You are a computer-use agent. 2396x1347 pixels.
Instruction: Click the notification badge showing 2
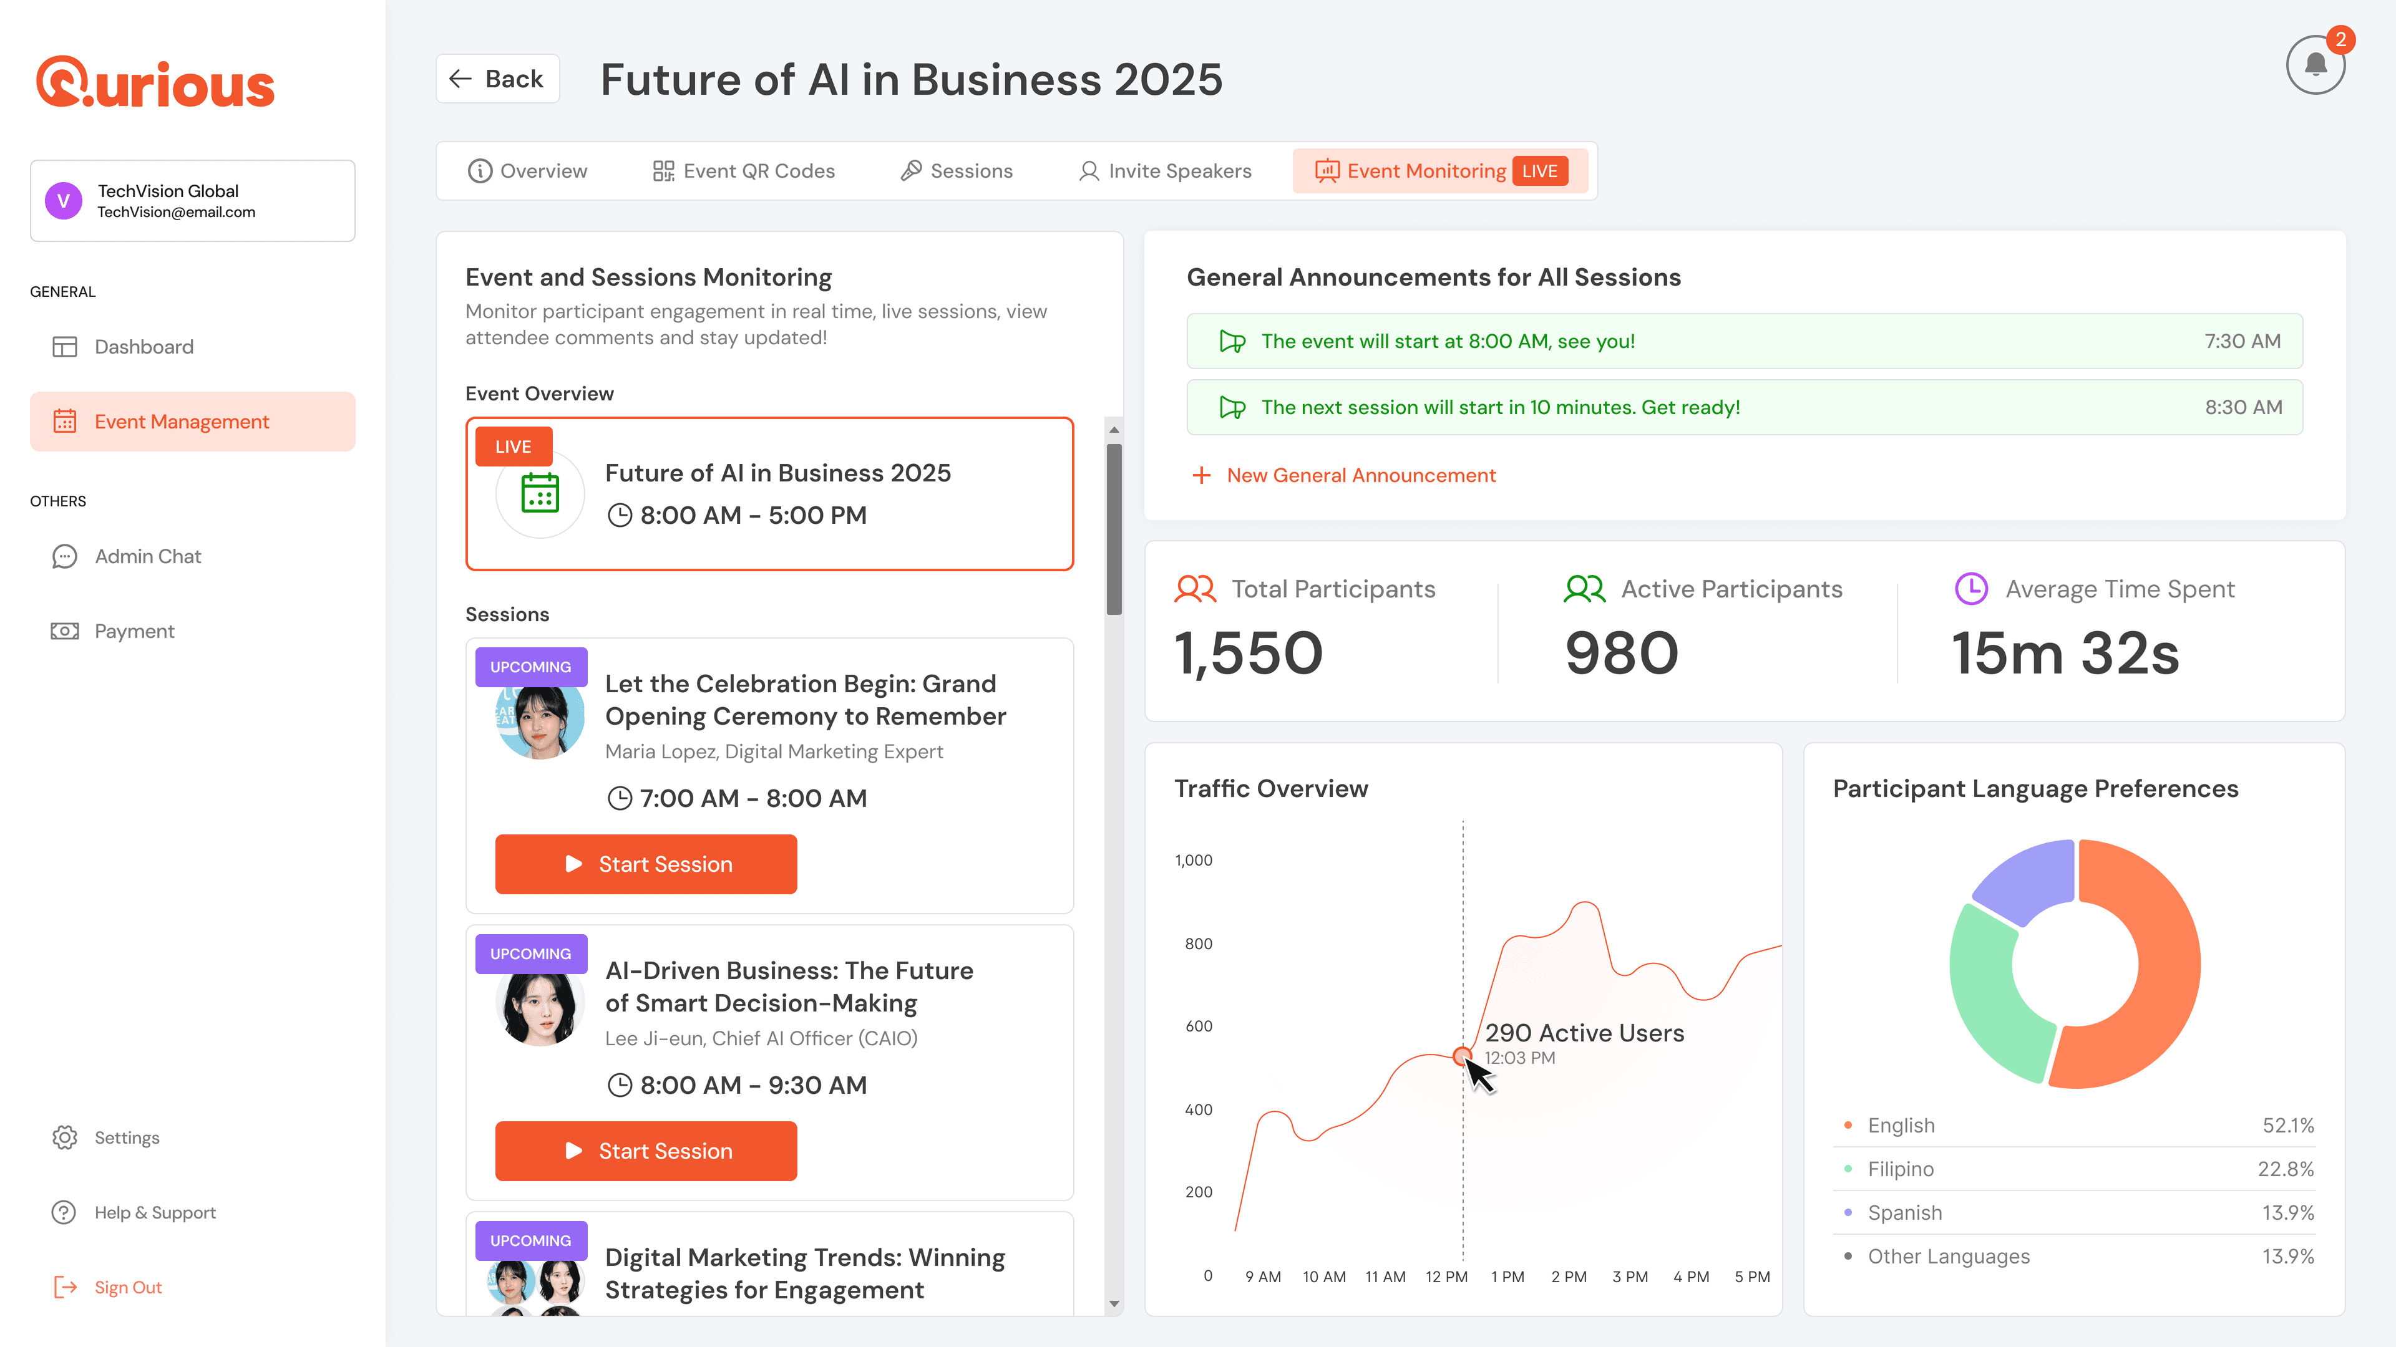pos(2340,40)
